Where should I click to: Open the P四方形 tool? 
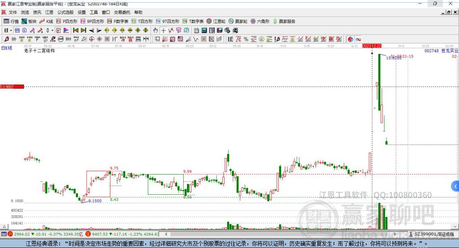click(67, 21)
